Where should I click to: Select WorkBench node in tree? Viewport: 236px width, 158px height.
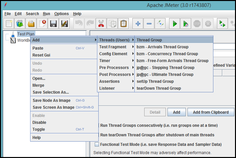(x=23, y=40)
